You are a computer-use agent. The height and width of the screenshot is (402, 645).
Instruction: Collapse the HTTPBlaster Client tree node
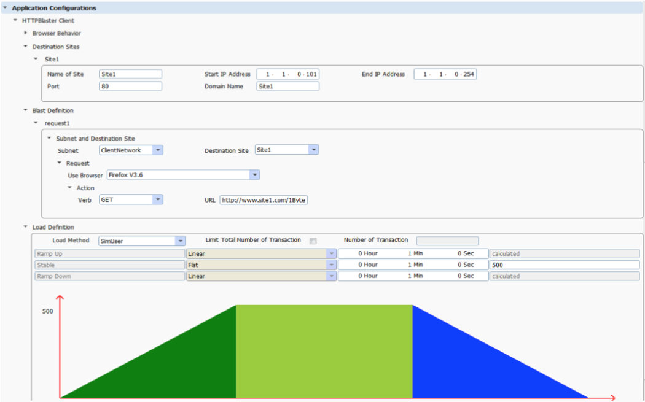coord(16,20)
